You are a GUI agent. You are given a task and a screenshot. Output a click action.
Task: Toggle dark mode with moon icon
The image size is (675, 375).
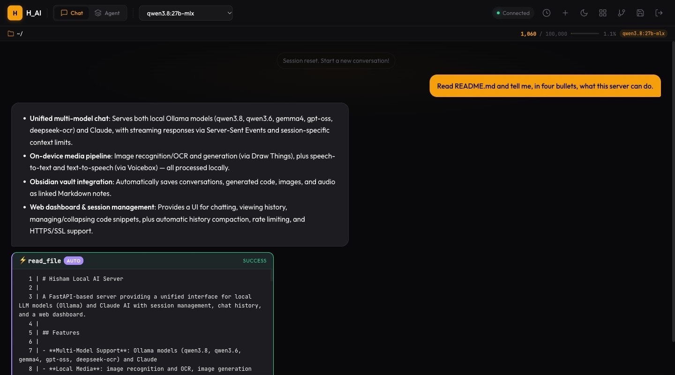tap(584, 13)
